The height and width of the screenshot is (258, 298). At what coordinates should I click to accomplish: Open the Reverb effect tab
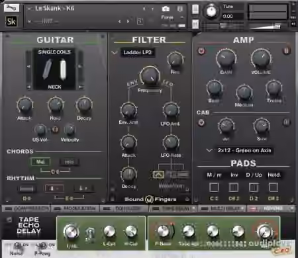pos(271,208)
